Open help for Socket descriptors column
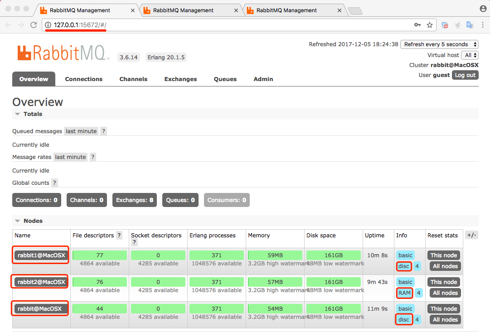 tap(134, 242)
